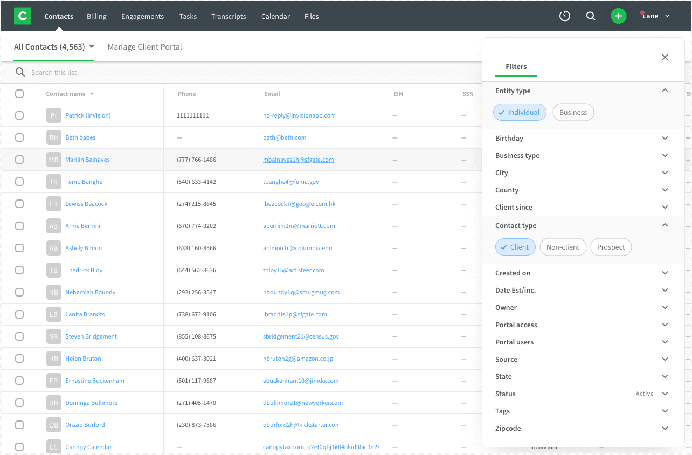Click search icon in list search bar

point(20,72)
